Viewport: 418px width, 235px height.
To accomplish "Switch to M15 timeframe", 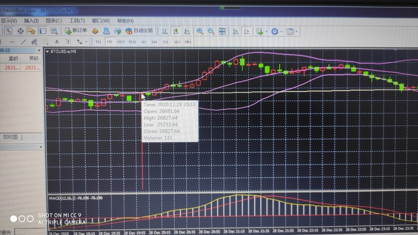I will pos(121,42).
